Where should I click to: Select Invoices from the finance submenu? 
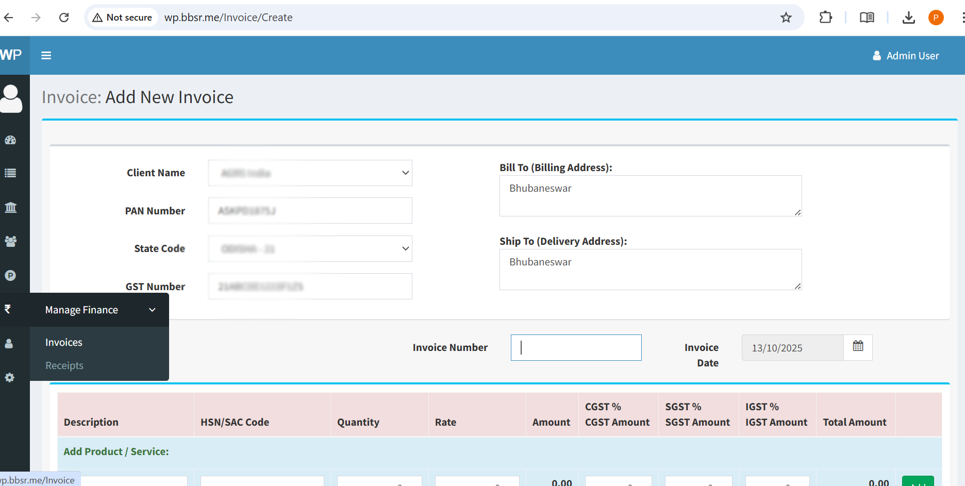64,343
